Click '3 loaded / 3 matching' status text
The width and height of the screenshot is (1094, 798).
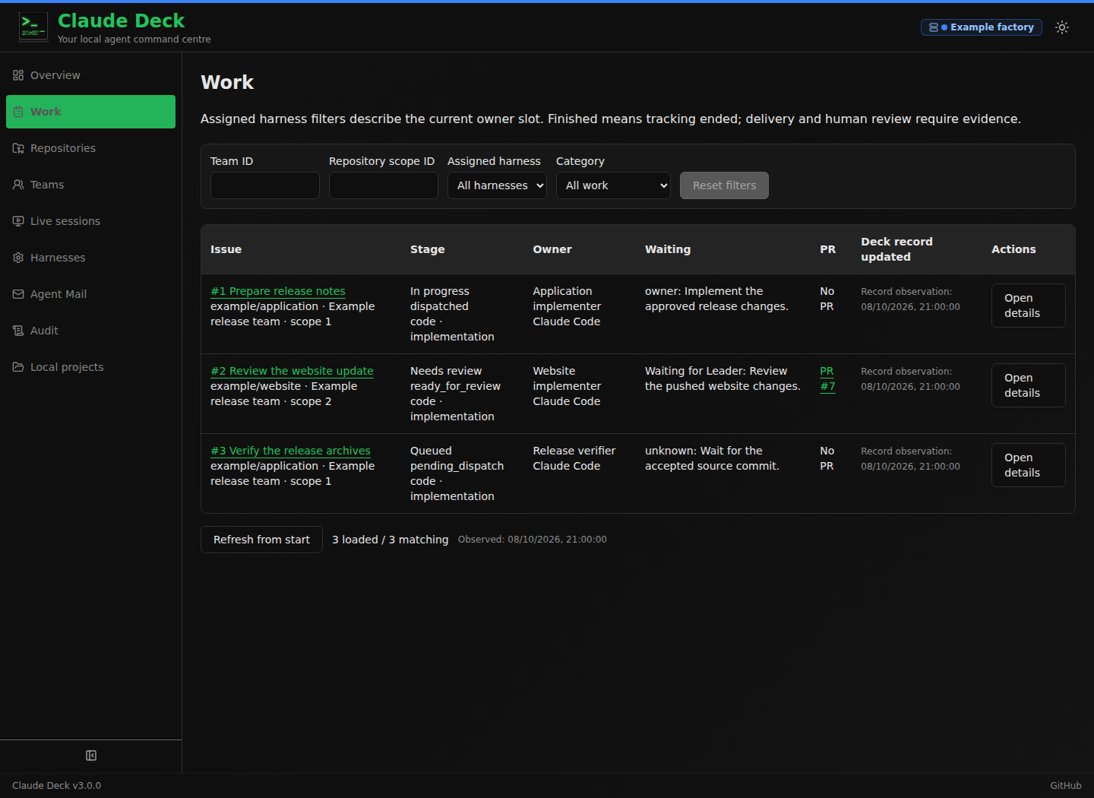click(x=390, y=540)
